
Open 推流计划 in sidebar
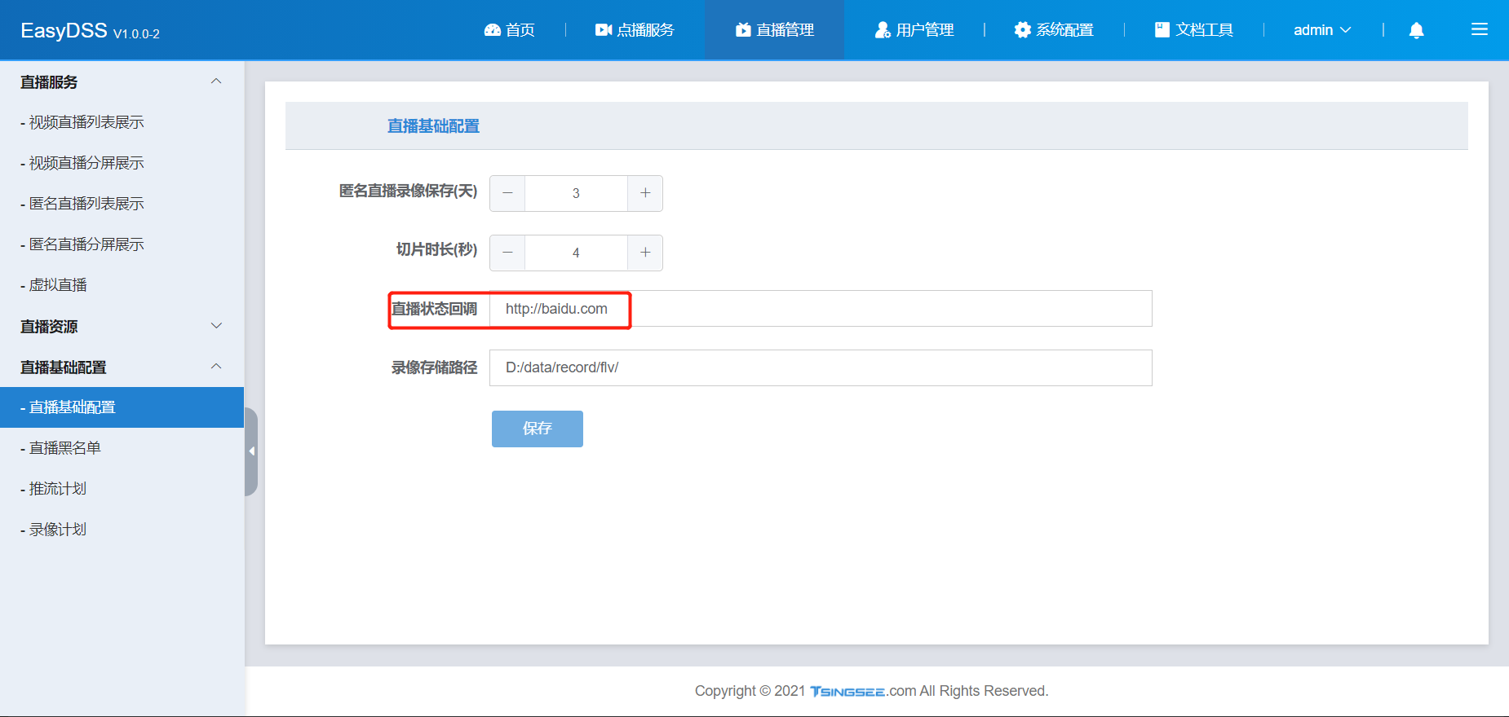(x=122, y=489)
